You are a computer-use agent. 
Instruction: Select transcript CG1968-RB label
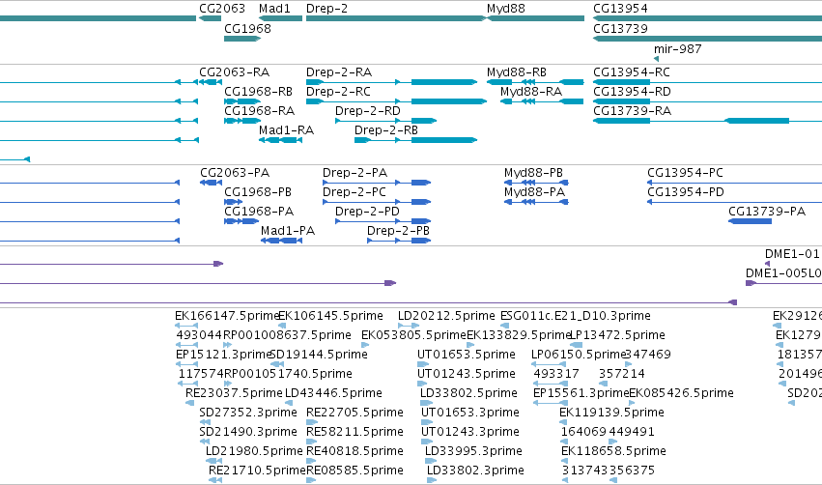(258, 91)
